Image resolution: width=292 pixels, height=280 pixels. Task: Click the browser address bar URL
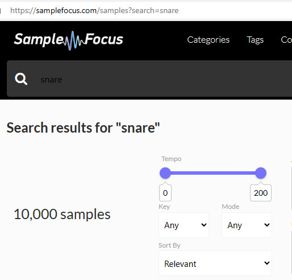[x=94, y=11]
